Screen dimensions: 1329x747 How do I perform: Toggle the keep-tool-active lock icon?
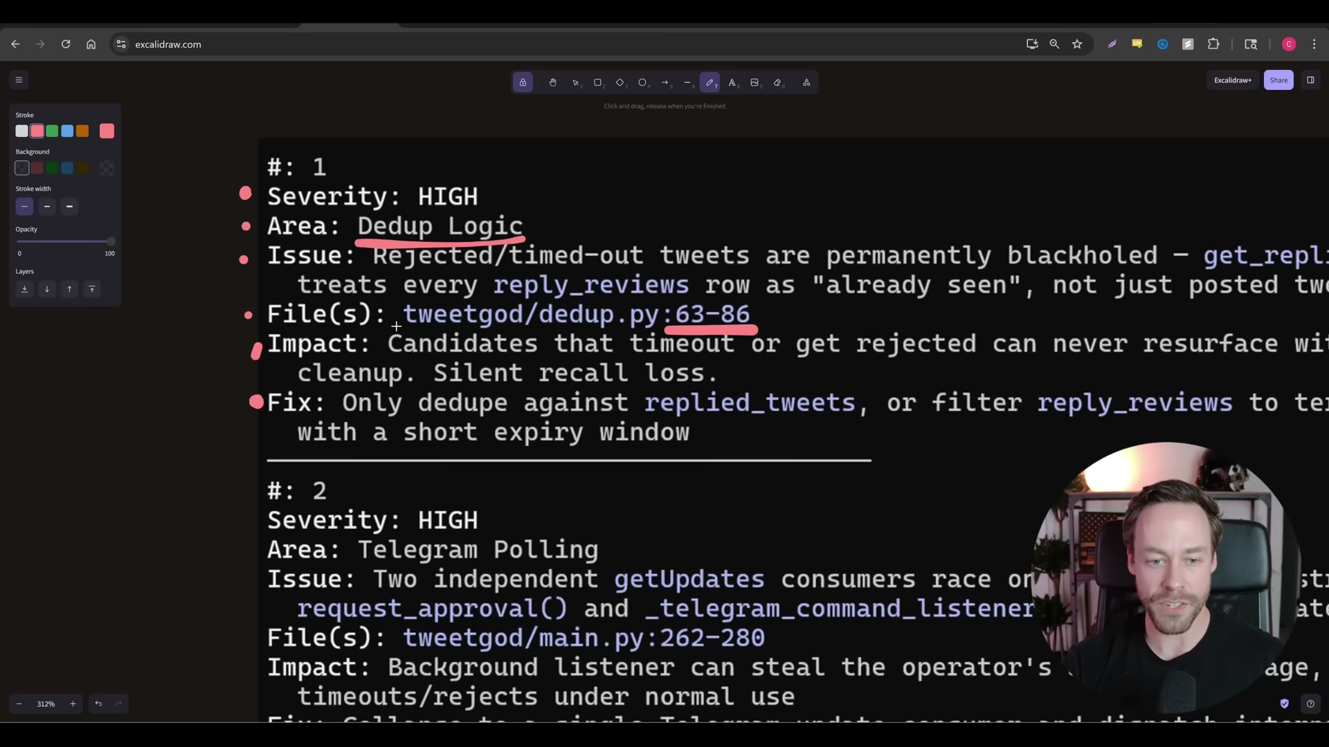click(523, 82)
